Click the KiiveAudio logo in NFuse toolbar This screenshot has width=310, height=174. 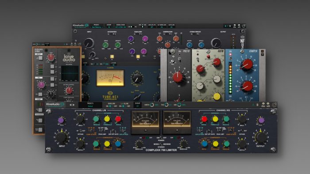[81, 26]
